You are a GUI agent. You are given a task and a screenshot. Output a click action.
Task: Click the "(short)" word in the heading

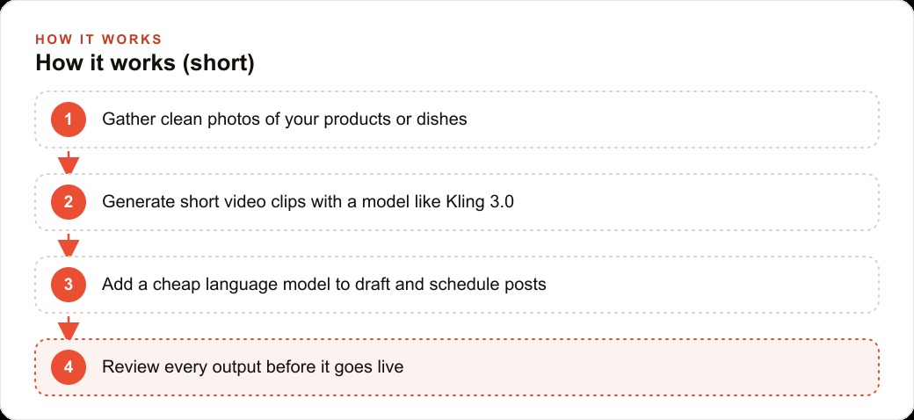tap(218, 63)
